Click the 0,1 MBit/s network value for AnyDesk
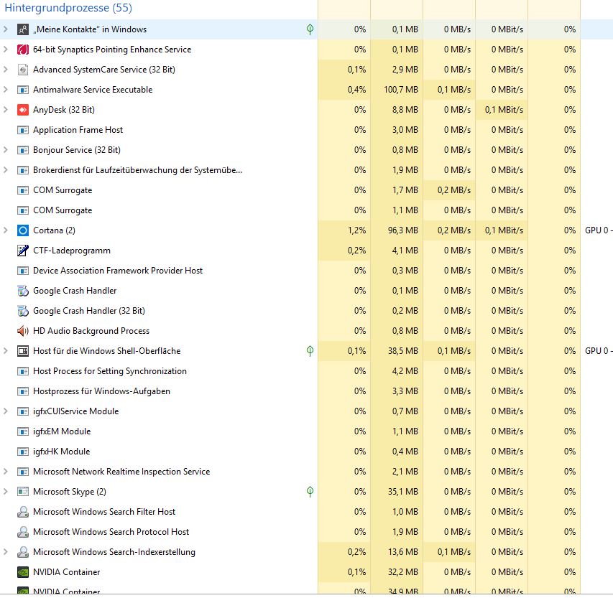This screenshot has width=613, height=598. pos(504,110)
